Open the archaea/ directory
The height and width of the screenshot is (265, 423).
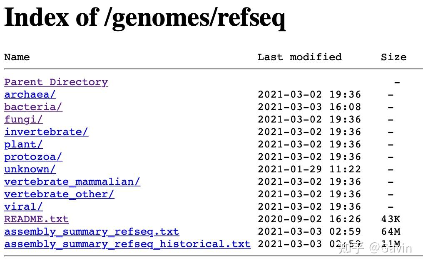pos(30,94)
